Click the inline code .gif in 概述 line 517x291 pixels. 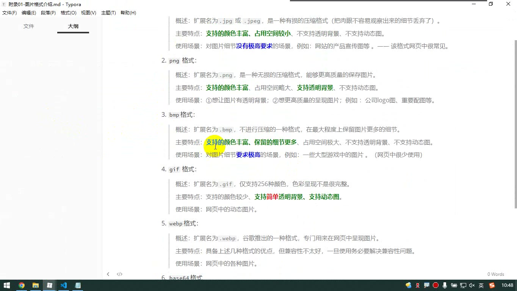(x=226, y=184)
